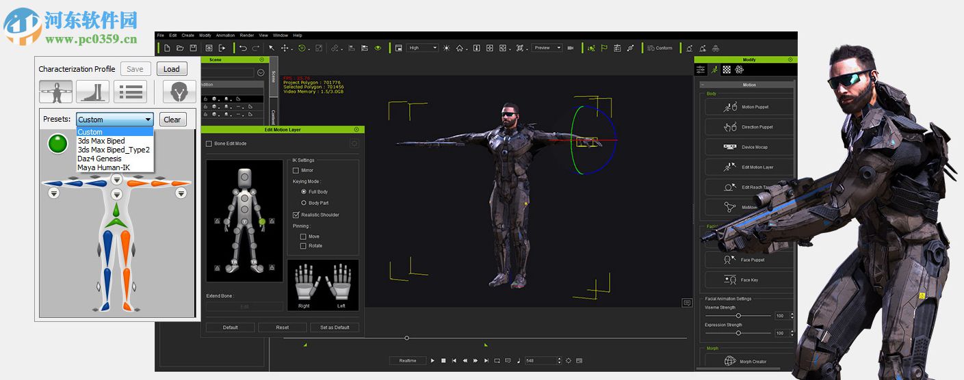The image size is (964, 380).
Task: Click the boot foot profile icon
Action: (x=92, y=91)
